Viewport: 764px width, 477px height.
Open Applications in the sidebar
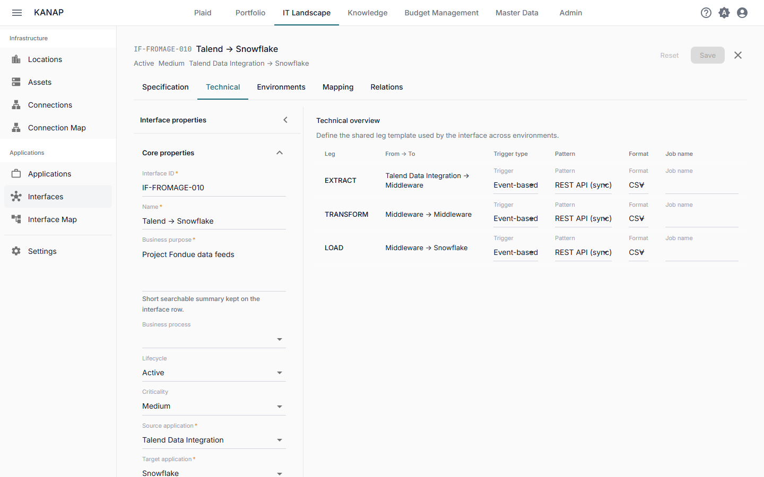(58, 174)
